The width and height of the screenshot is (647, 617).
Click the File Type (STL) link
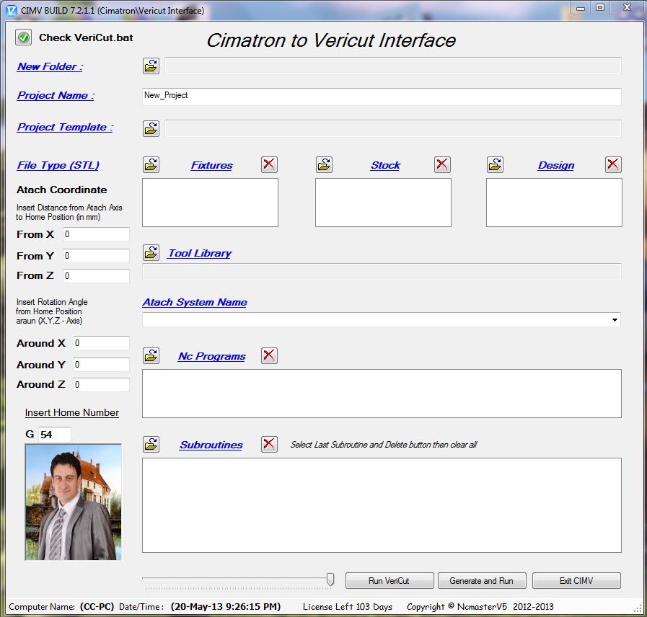58,165
